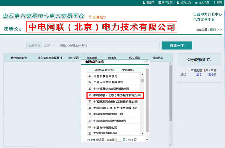Select row 18 中科和融(天津)电力技术有限公司
225x148 pixels.
(x=114, y=108)
